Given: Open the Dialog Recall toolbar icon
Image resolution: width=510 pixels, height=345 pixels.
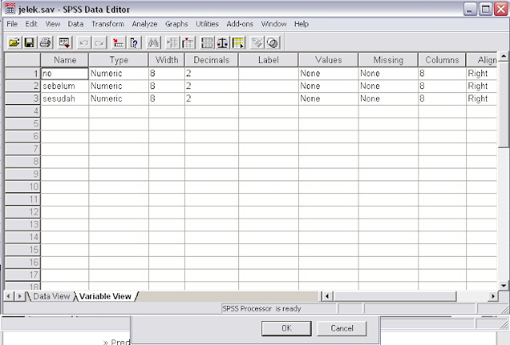Looking at the screenshot, I should [65, 42].
